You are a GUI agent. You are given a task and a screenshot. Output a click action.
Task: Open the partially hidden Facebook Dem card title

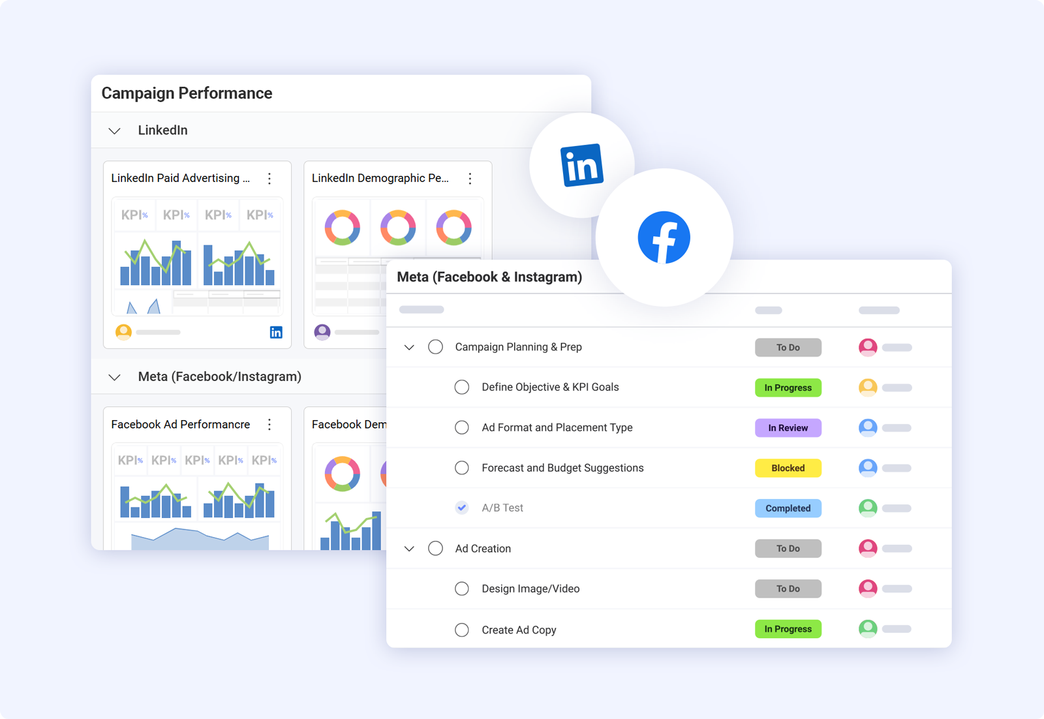(348, 425)
